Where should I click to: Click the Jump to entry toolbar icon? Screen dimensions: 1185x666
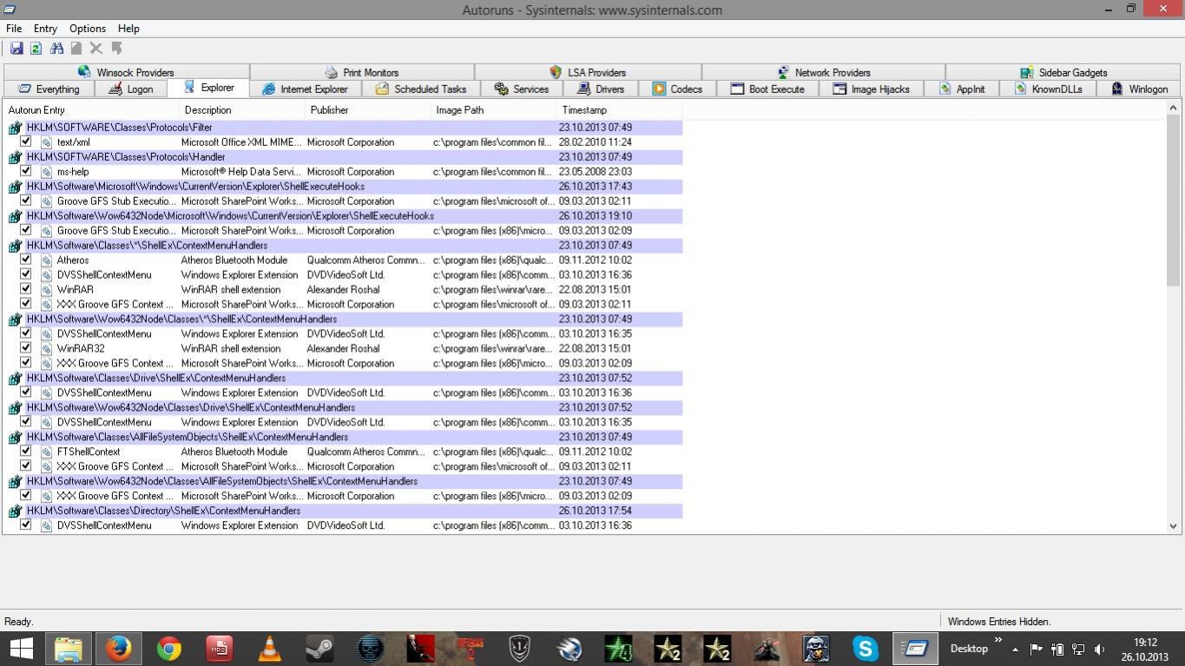coord(116,49)
